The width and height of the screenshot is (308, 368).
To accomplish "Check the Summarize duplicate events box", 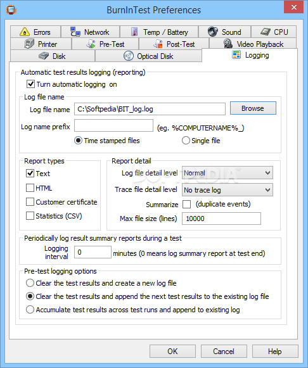I will [x=186, y=204].
